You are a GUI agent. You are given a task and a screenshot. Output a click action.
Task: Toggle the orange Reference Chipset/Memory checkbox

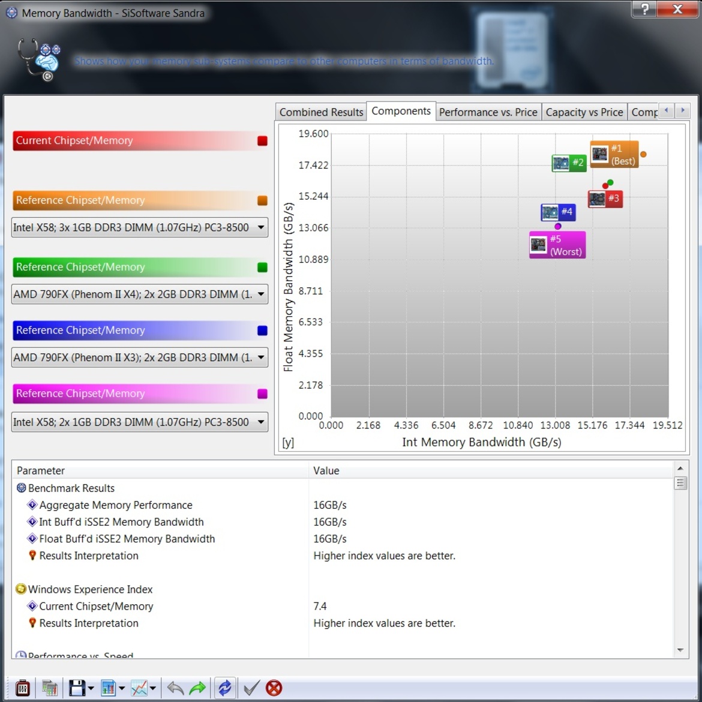(x=262, y=200)
